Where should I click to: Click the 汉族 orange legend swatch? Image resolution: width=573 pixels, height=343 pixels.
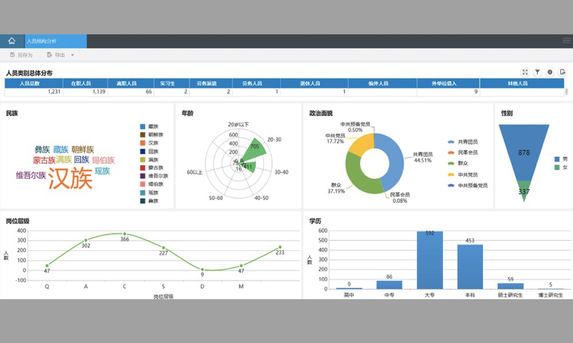pos(142,143)
